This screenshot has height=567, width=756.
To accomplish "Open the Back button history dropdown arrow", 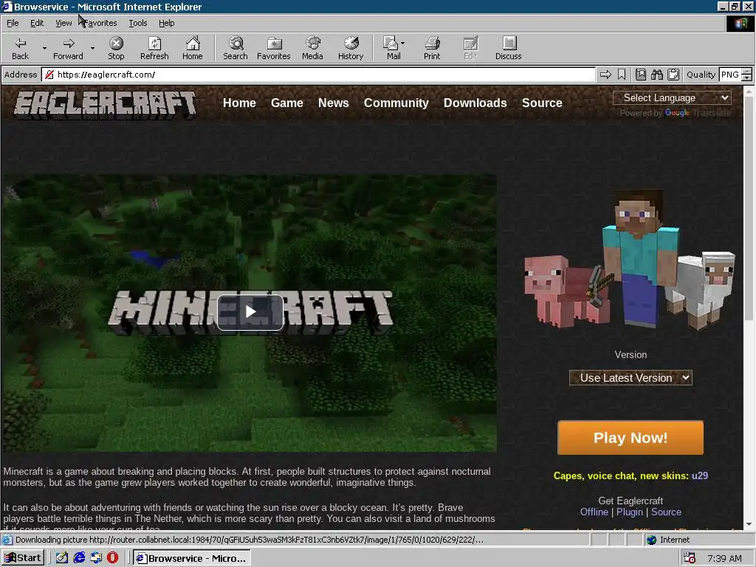I will [x=44, y=48].
